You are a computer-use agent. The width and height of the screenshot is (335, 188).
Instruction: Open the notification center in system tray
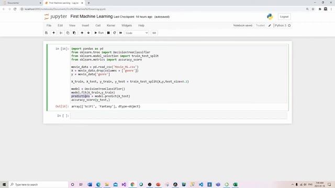(329, 184)
